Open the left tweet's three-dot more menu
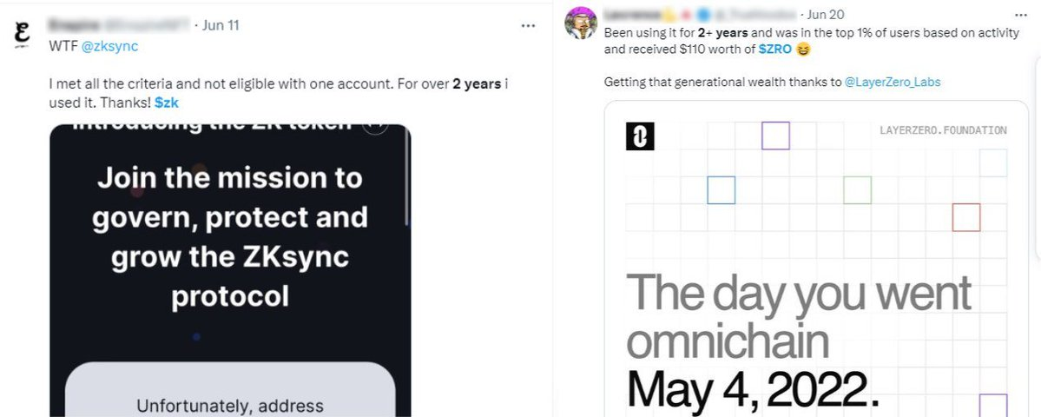The height and width of the screenshot is (417, 1041). click(x=528, y=25)
